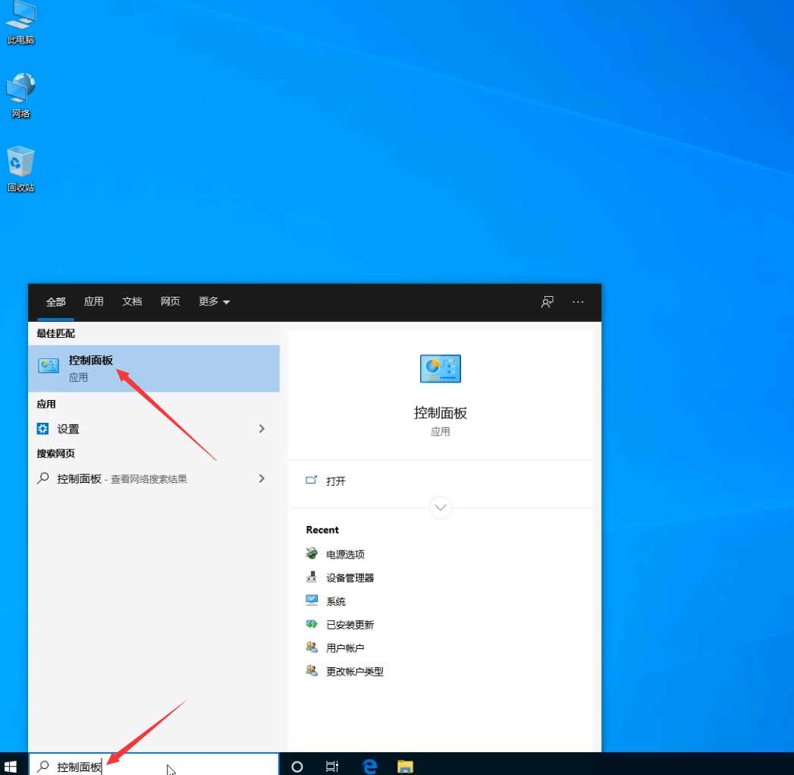This screenshot has width=794, height=775.
Task: Open 系统 recent item
Action: coord(326,601)
